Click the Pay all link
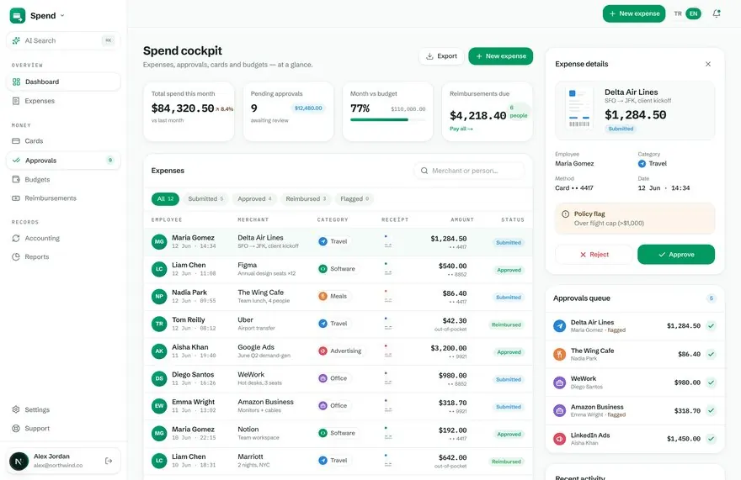Image resolution: width=741 pixels, height=480 pixels. 461,129
